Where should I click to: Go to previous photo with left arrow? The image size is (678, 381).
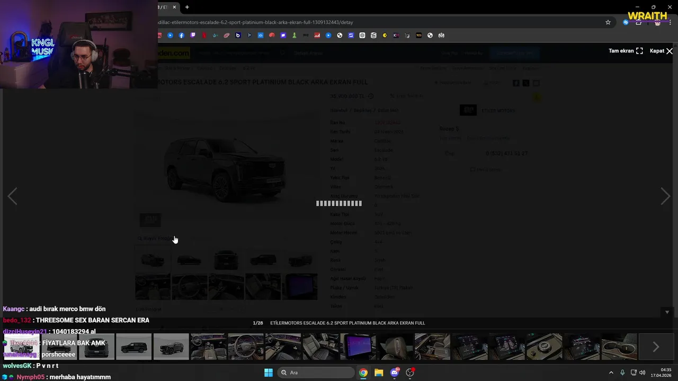12,196
